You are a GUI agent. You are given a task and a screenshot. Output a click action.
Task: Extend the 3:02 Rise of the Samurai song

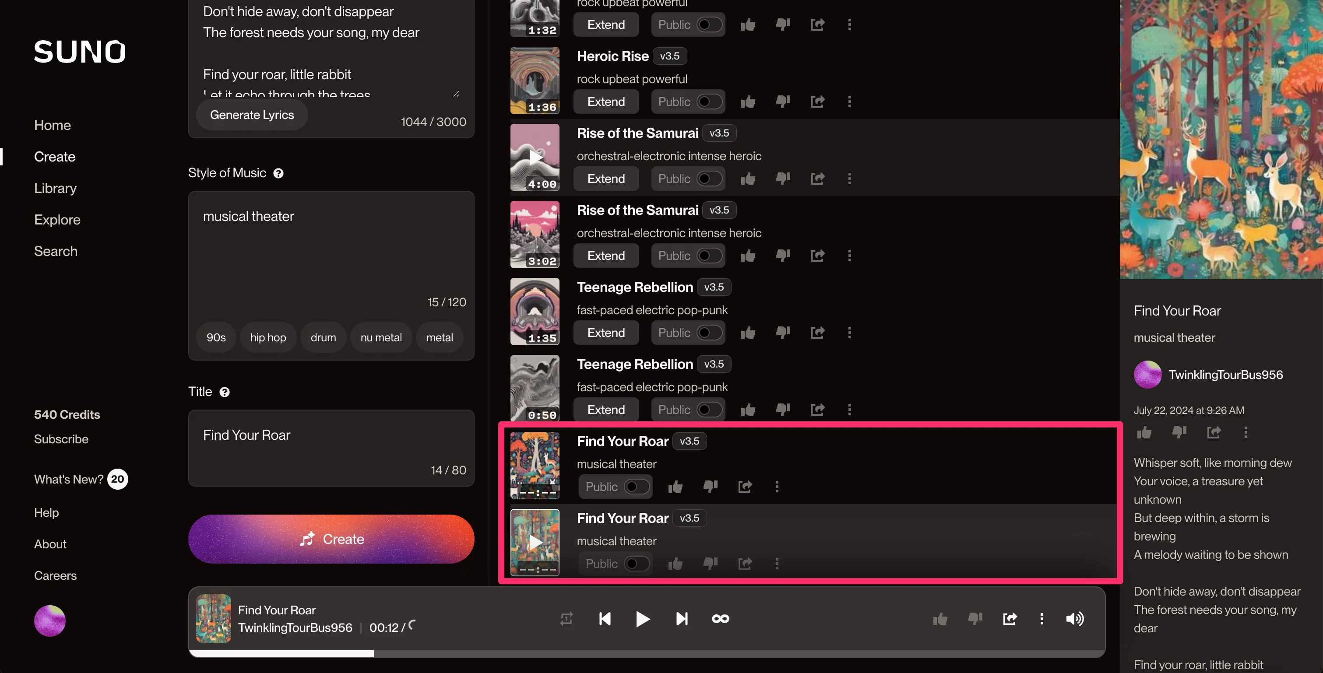tap(606, 256)
